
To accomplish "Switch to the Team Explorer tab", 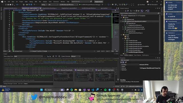I will (x=138, y=55).
